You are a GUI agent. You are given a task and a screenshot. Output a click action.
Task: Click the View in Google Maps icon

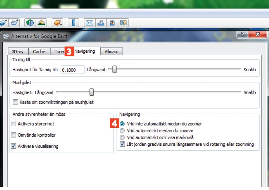[112, 23]
